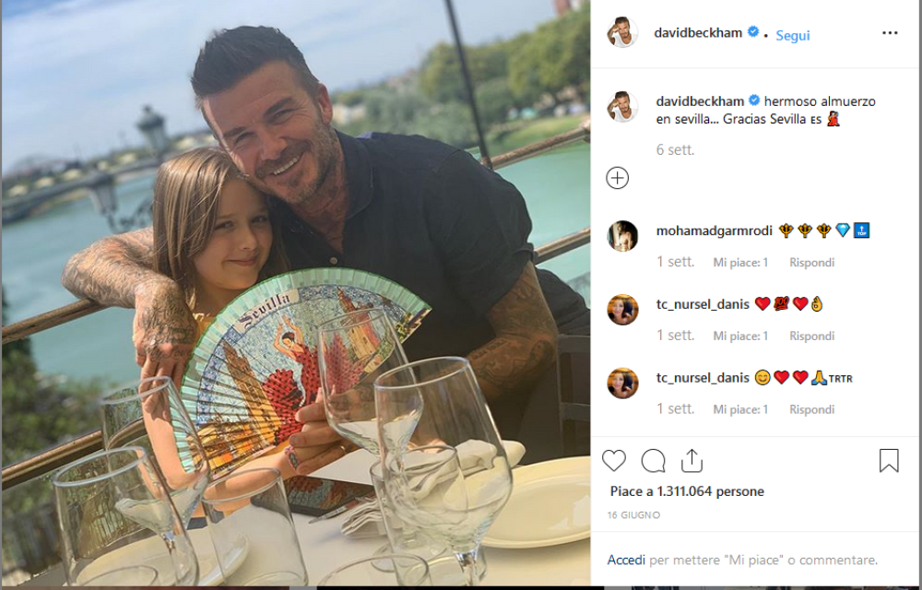Screen dimensions: 922x590
Task: Share the post via the upload arrow icon
Action: tap(692, 461)
